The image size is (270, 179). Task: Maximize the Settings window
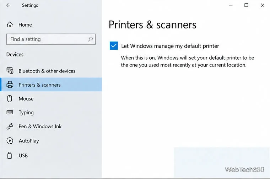(247, 5)
